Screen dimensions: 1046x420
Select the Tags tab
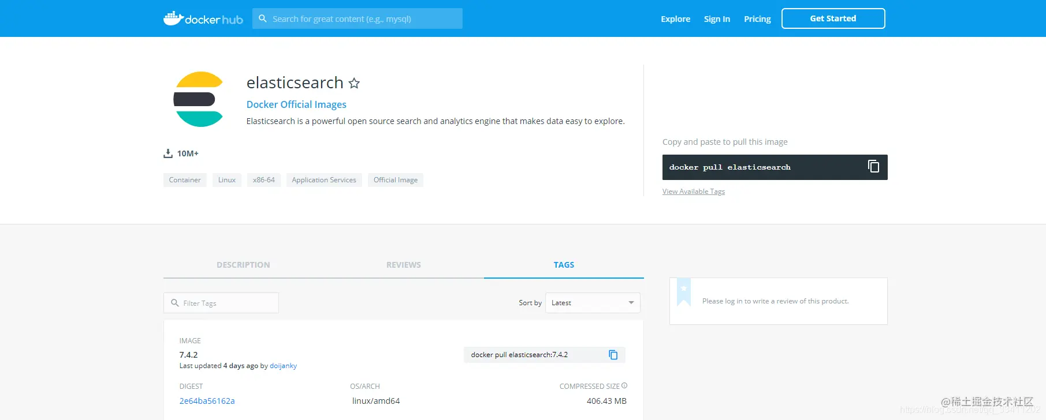(564, 265)
